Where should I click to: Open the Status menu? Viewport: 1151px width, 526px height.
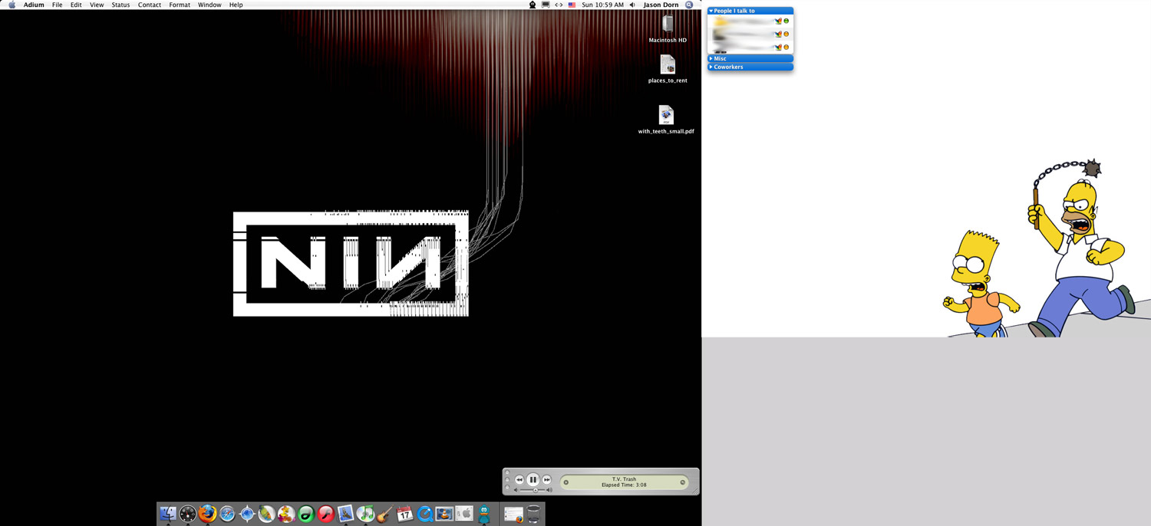point(120,5)
